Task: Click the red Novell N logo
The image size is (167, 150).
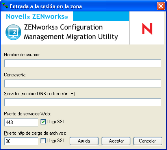Action: tap(147, 29)
